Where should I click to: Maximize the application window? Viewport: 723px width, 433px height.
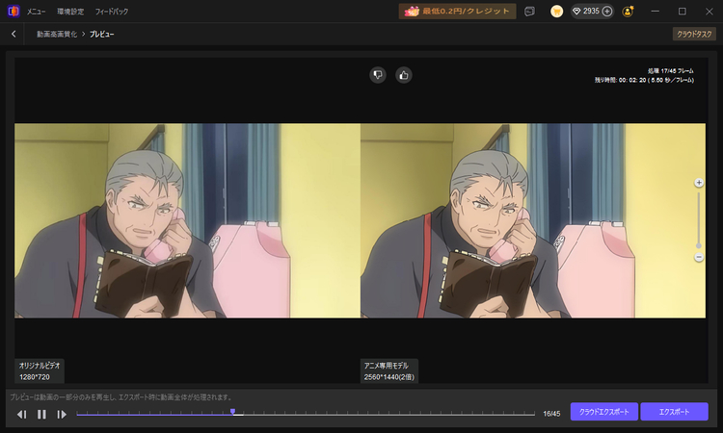(683, 12)
